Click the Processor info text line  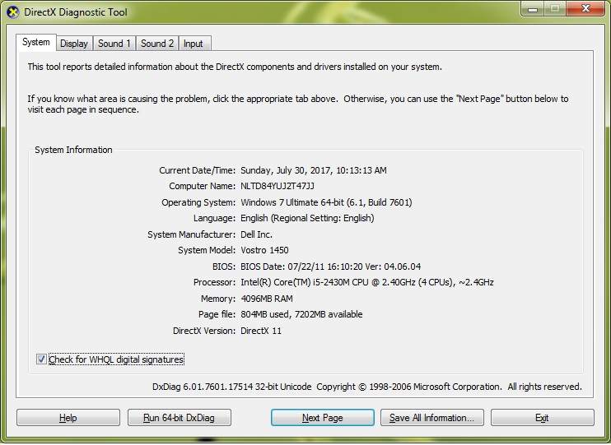(366, 282)
